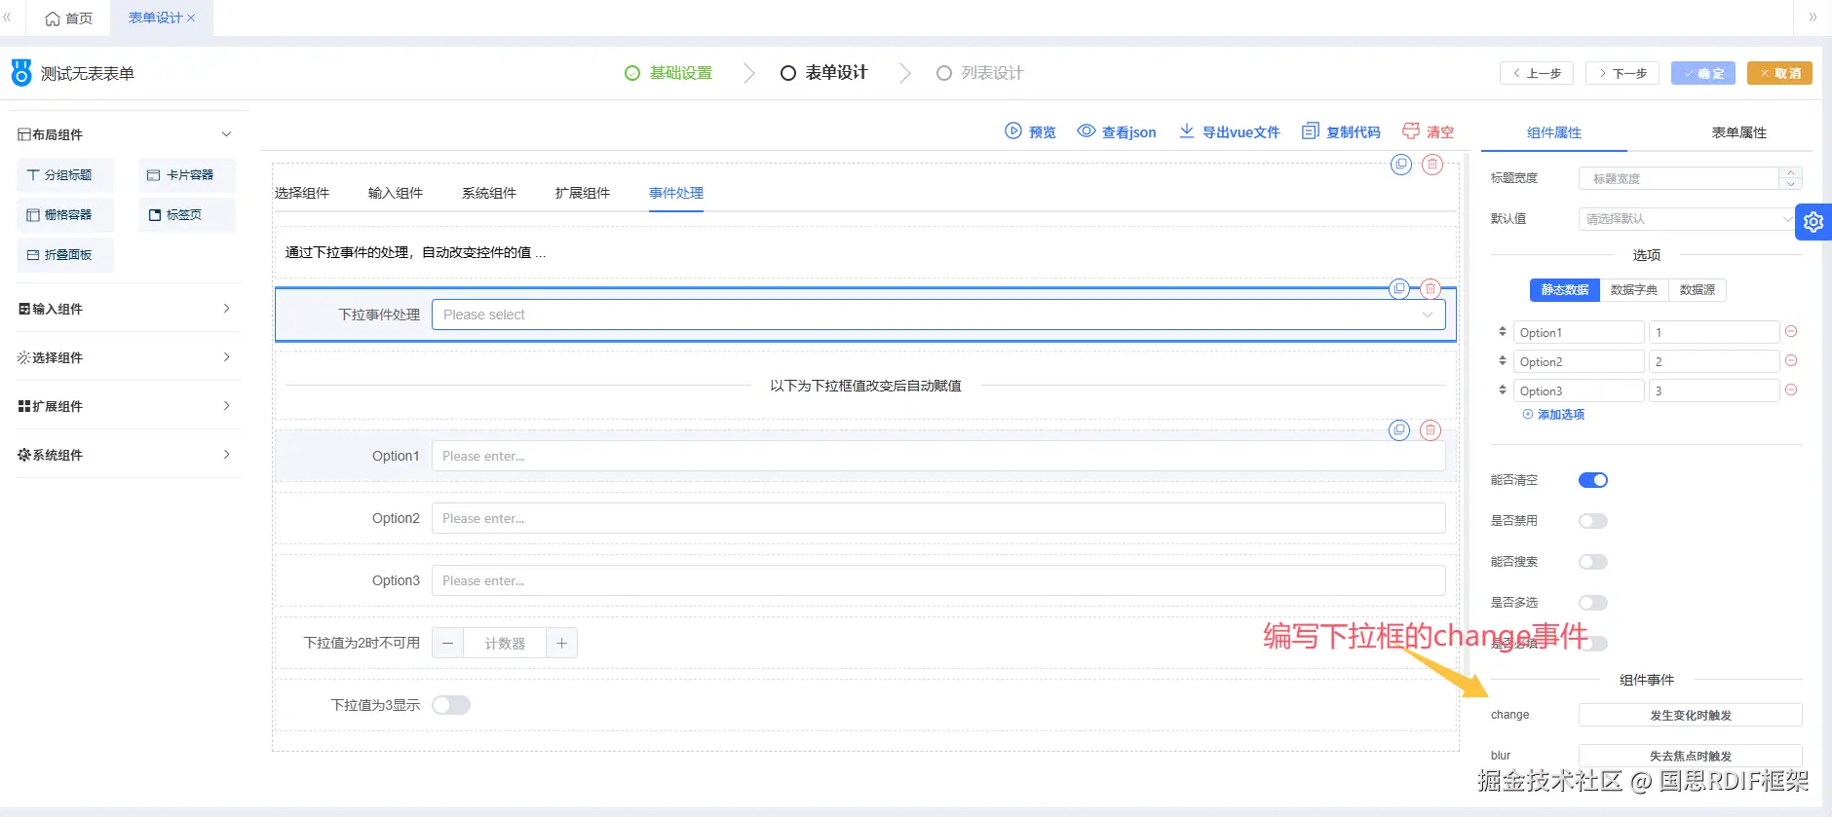Select 静态数据 option source
Viewport: 1832px width, 817px height.
pyautogui.click(x=1565, y=290)
